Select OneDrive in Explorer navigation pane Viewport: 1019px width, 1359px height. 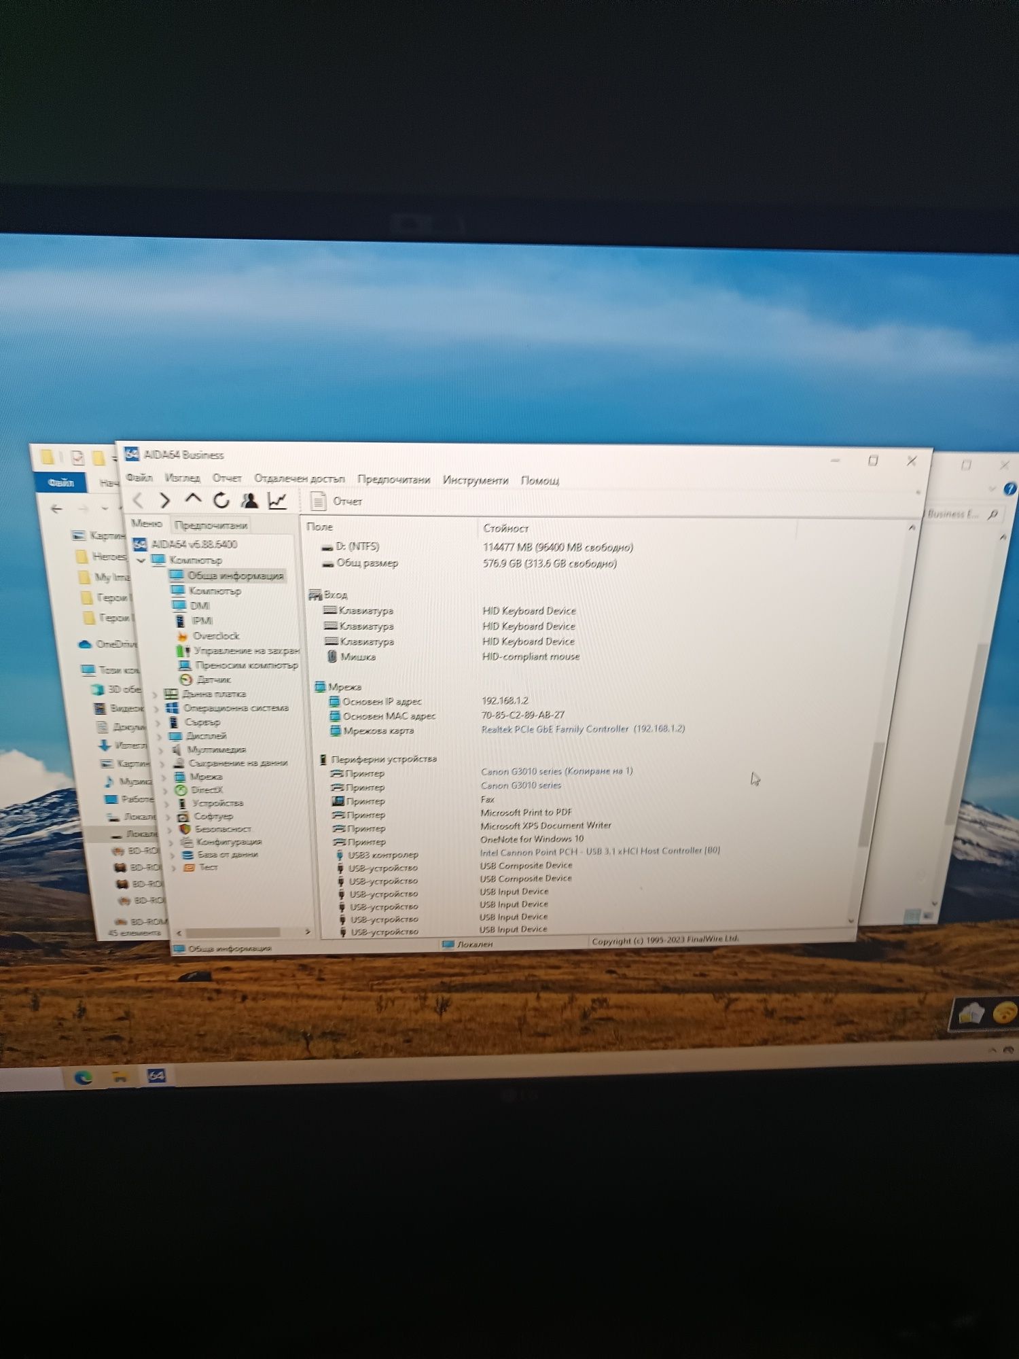tap(109, 643)
